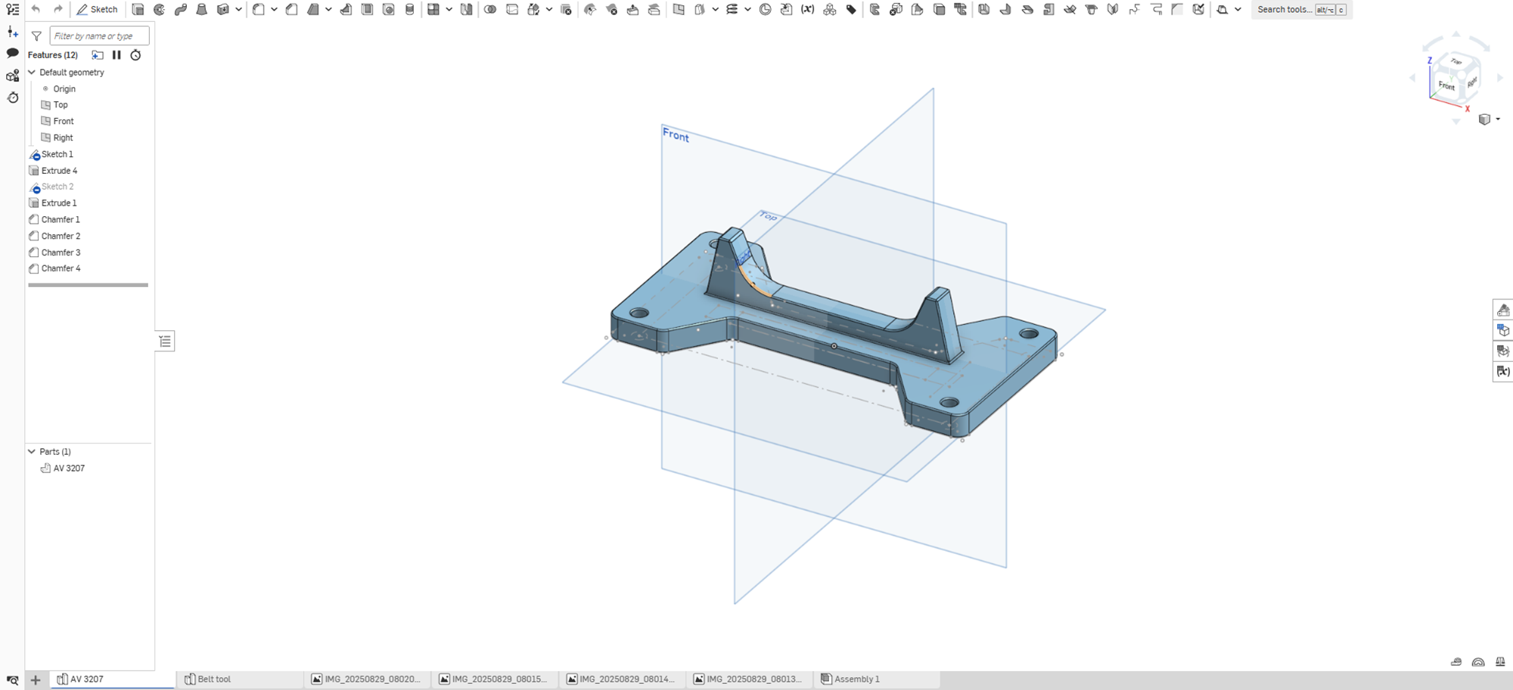This screenshot has width=1513, height=690.
Task: Select the Composite part tool
Action: point(830,10)
